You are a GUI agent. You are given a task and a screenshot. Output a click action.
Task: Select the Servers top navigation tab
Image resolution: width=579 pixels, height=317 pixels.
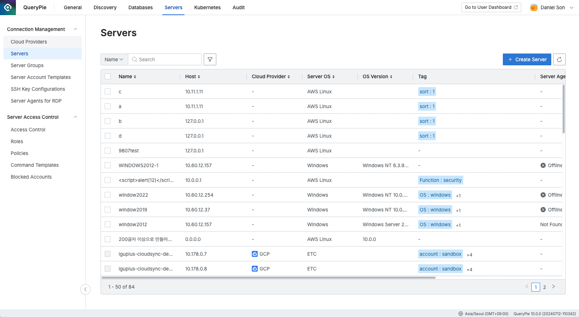click(x=173, y=7)
